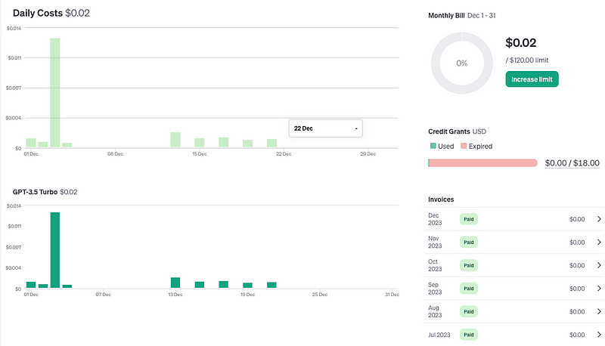Viewport: 605px width, 346px height.
Task: Click the $0.00 / $18.00 credit link
Action: 572,163
